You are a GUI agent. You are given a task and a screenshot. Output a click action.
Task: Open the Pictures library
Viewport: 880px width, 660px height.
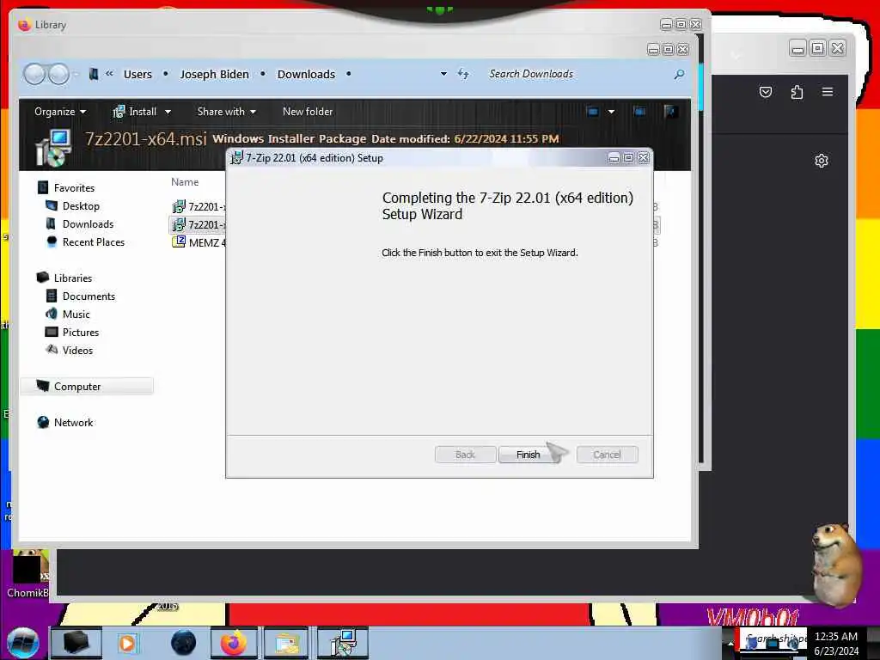(80, 333)
